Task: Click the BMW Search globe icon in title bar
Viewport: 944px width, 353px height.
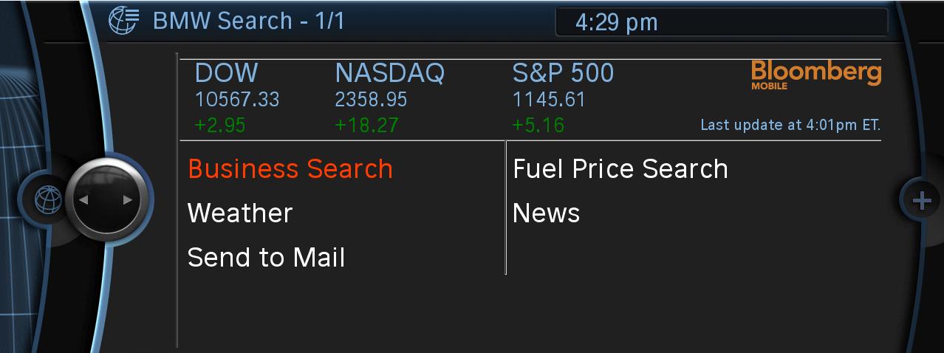Action: 123,20
